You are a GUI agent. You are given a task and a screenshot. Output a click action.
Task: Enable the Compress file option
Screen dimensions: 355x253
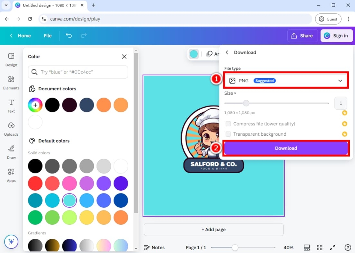click(x=228, y=124)
